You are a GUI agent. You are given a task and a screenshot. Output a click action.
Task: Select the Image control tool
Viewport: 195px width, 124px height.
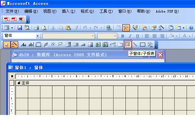click(91, 45)
